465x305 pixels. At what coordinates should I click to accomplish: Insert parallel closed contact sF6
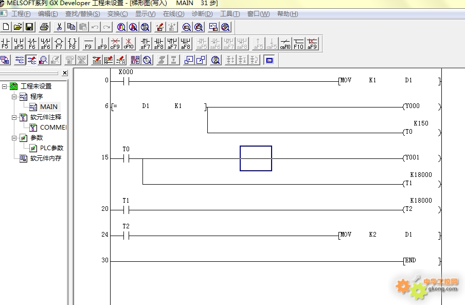[x=45, y=44]
